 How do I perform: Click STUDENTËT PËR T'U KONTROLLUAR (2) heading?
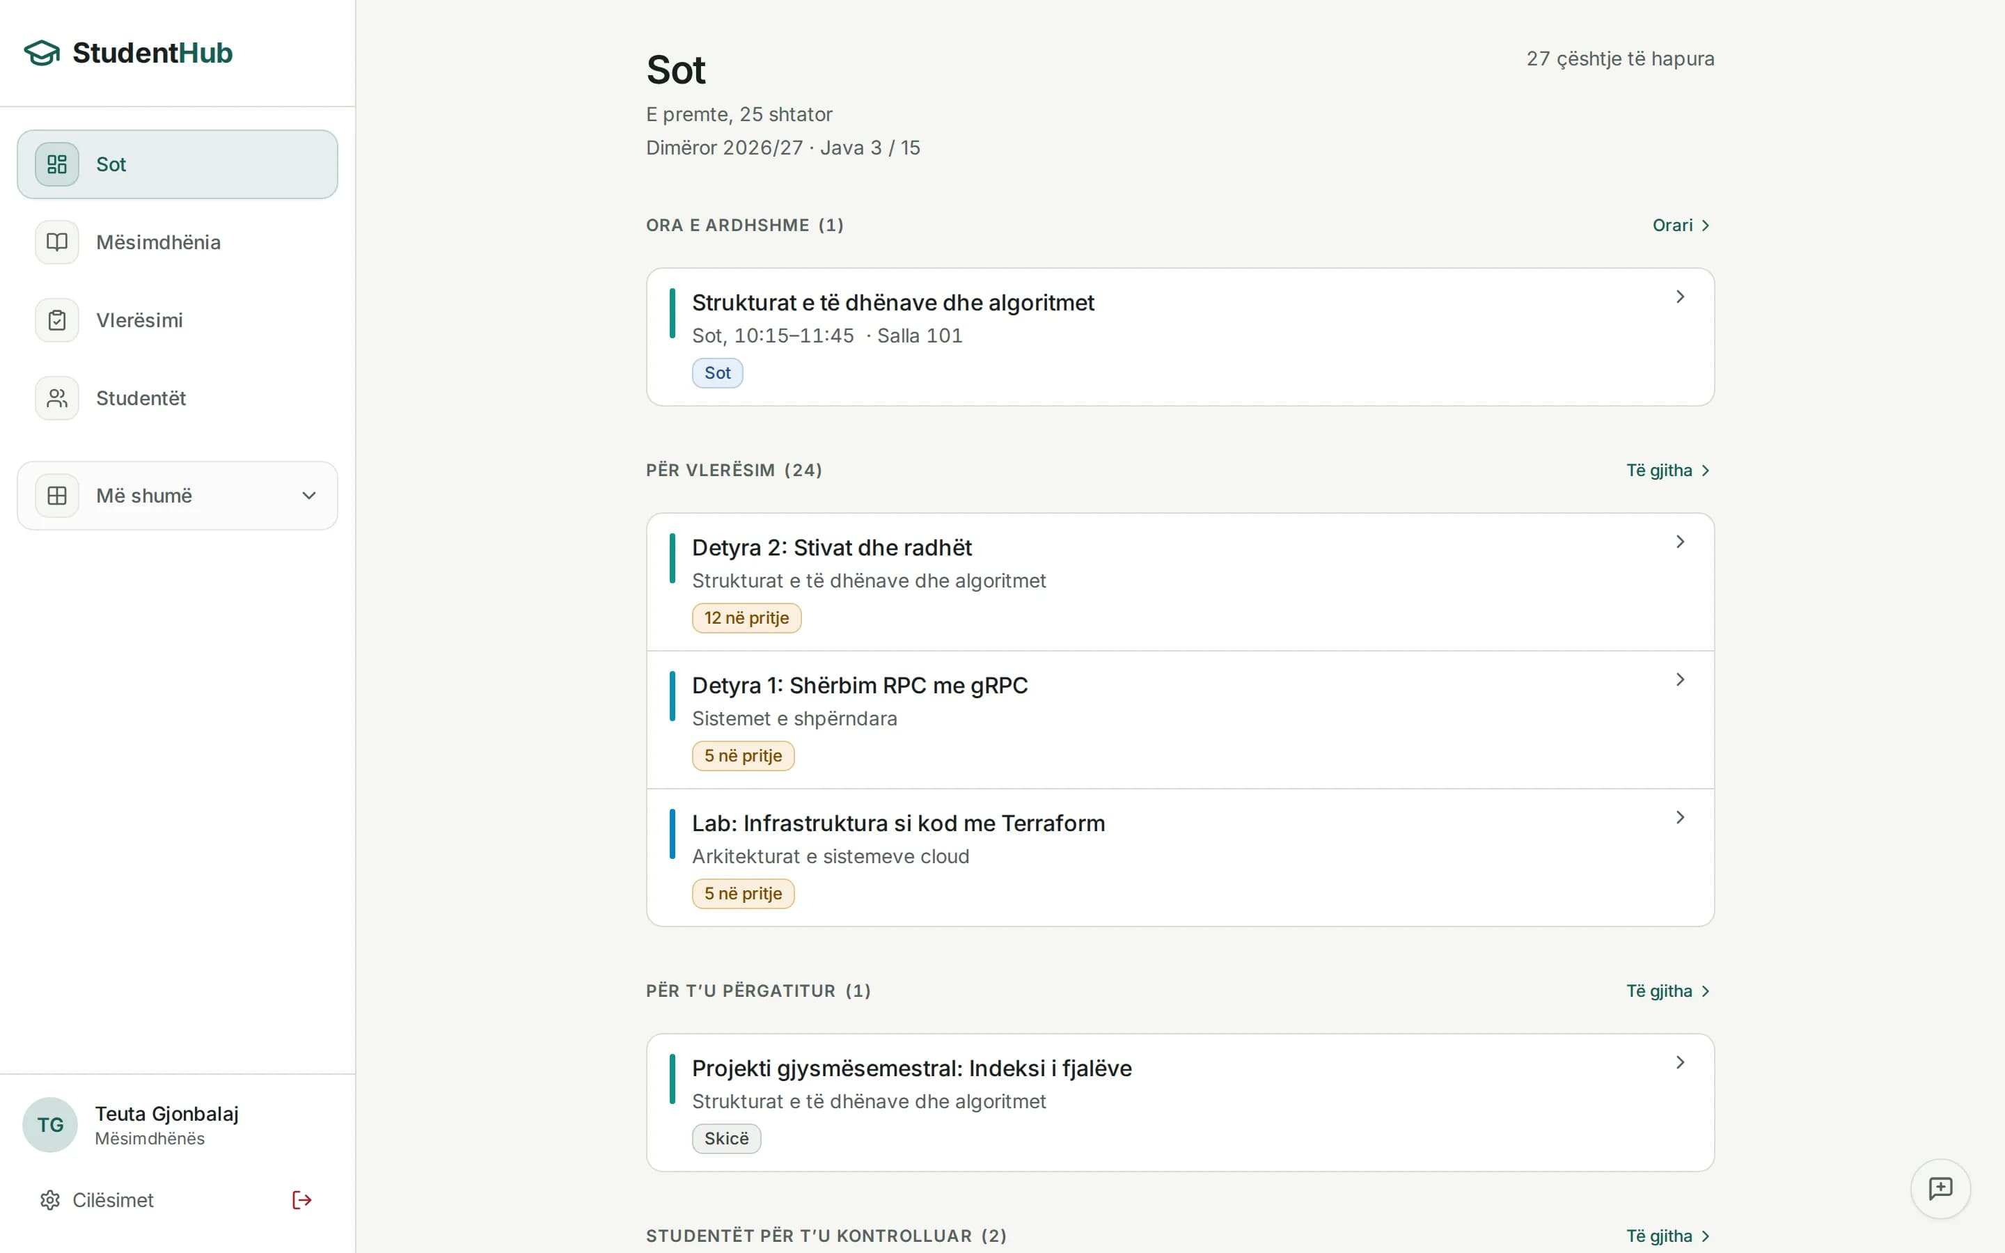click(x=826, y=1236)
